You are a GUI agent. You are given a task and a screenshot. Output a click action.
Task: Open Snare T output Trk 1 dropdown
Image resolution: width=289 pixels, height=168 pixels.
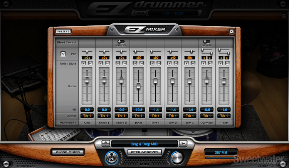coord(104,116)
